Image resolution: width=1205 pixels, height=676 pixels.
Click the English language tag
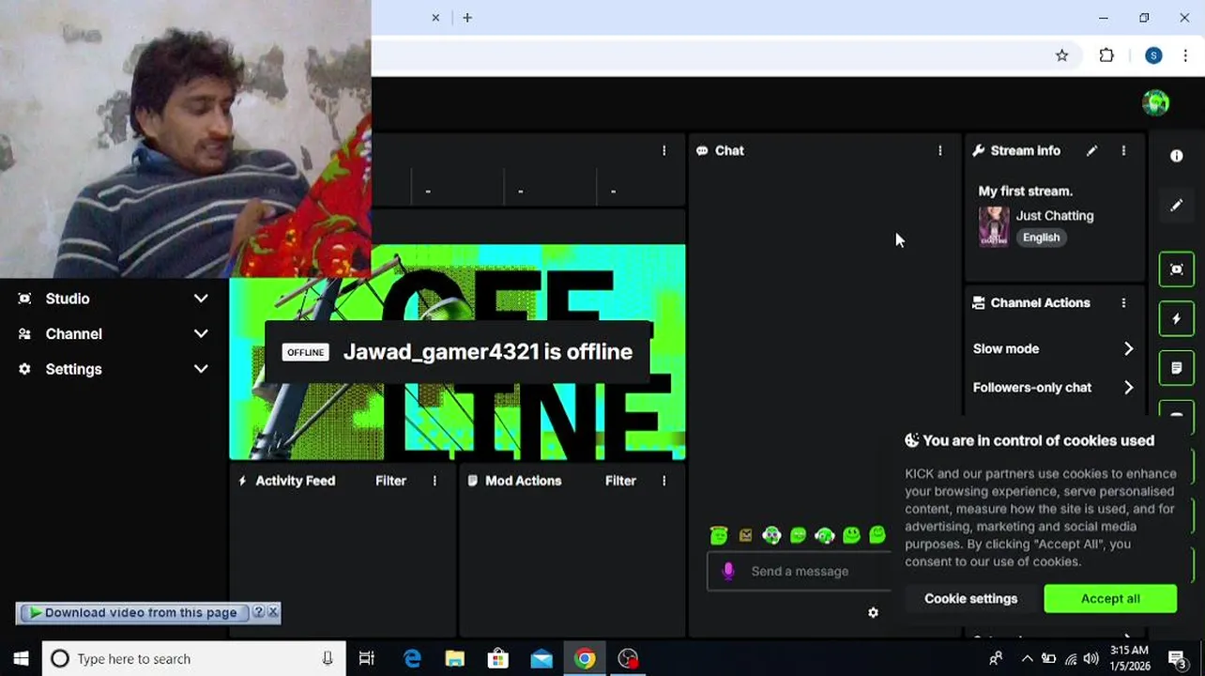pyautogui.click(x=1041, y=238)
